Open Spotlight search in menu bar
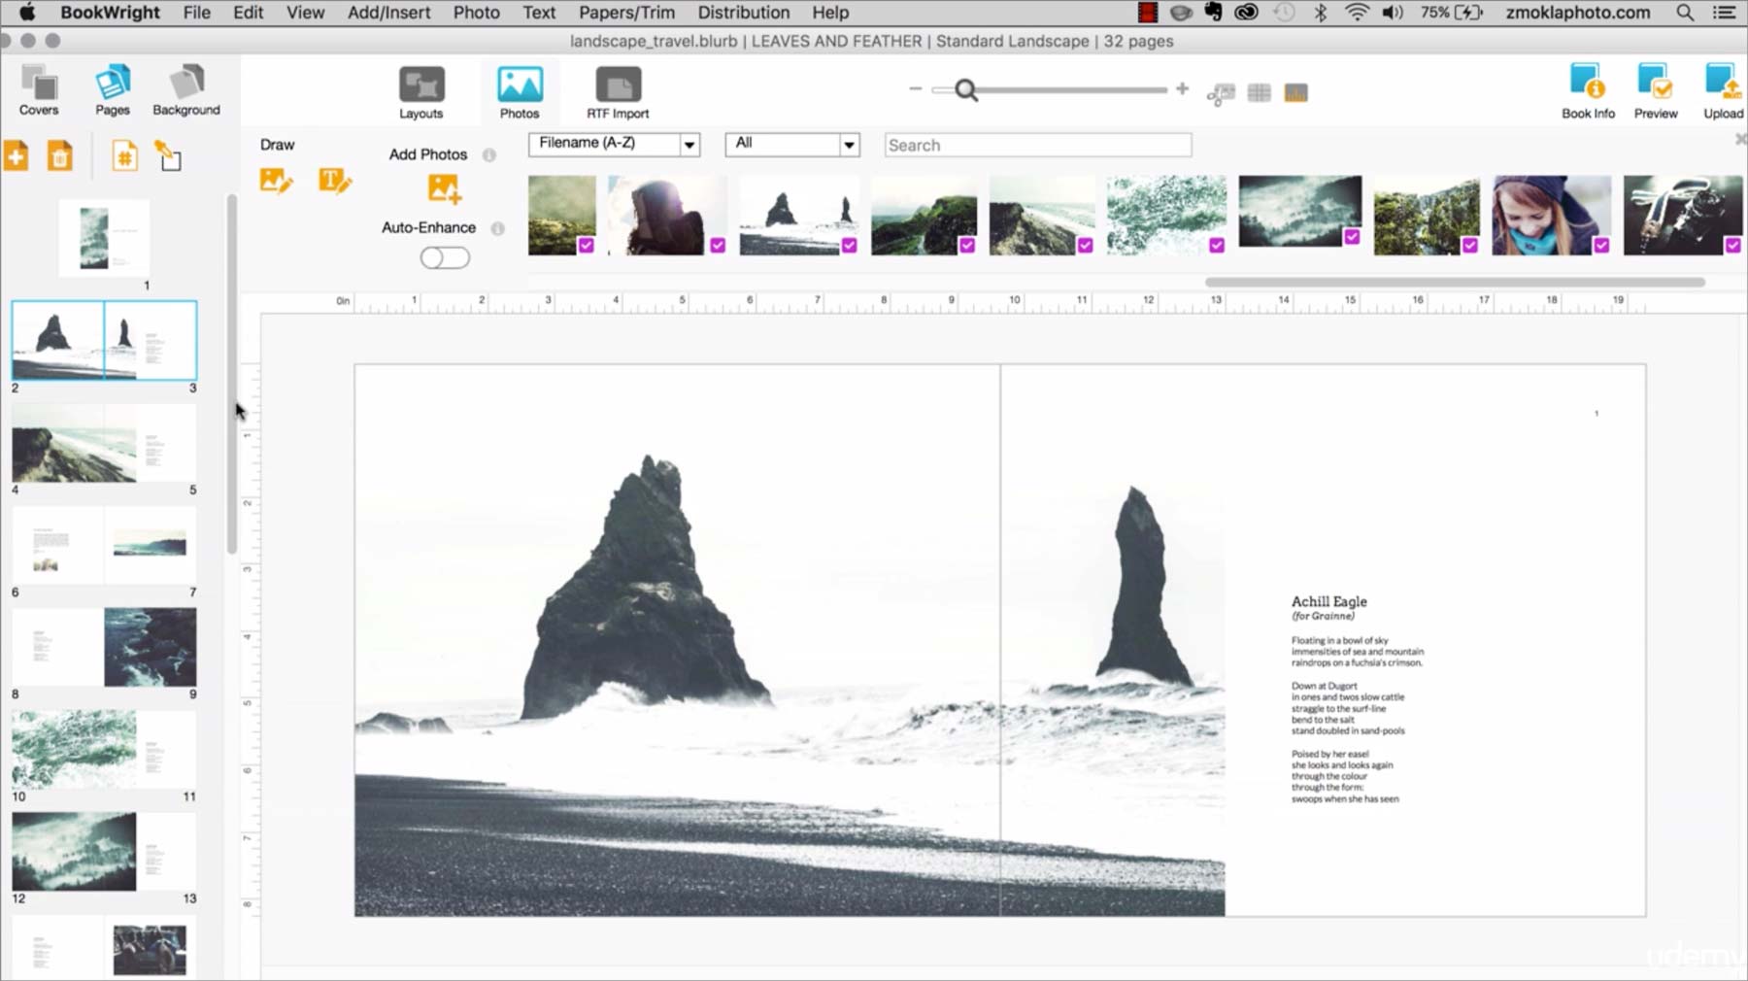Screen dimensions: 1748x981 pyautogui.click(x=1685, y=13)
